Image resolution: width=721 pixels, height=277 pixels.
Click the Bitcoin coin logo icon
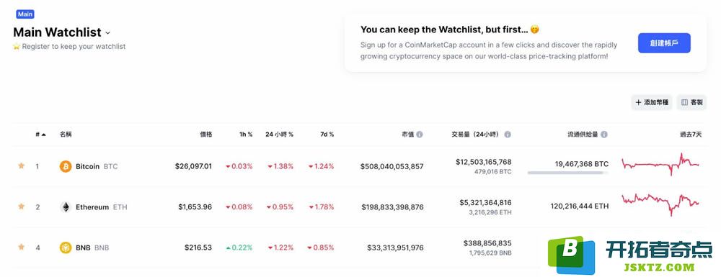(x=66, y=166)
